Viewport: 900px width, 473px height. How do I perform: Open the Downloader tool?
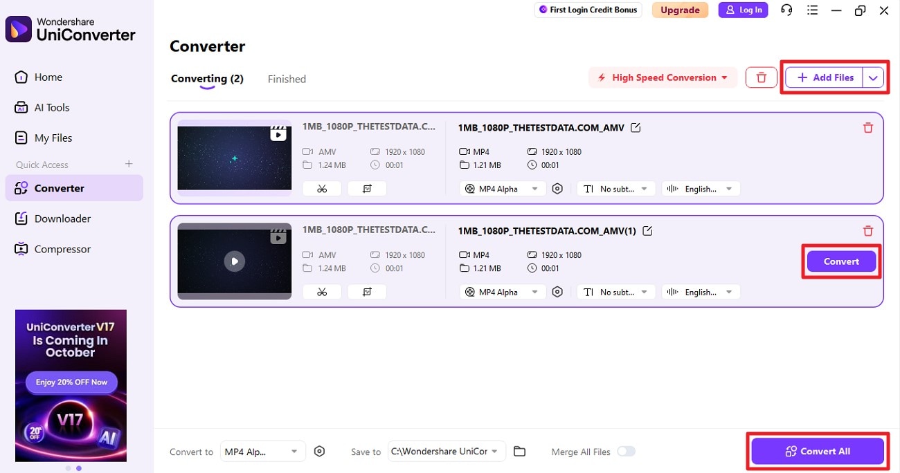click(x=53, y=219)
